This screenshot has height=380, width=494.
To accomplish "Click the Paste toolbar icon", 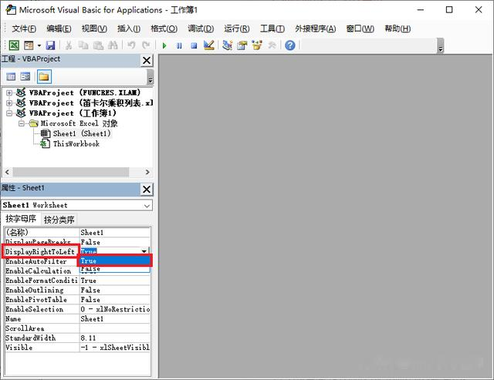I will tap(98, 45).
